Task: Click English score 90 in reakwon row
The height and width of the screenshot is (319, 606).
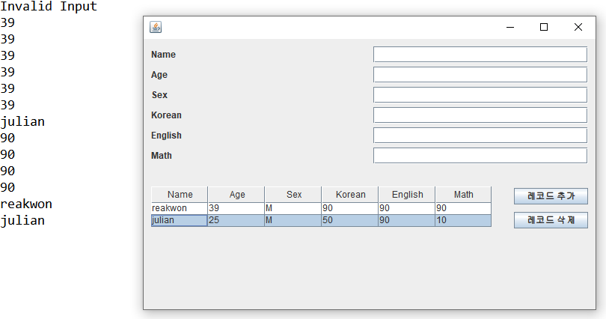Action: (x=406, y=208)
